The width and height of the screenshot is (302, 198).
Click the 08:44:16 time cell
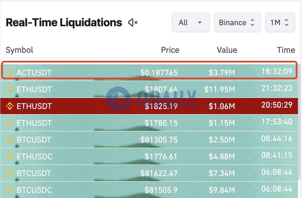pos(277,138)
